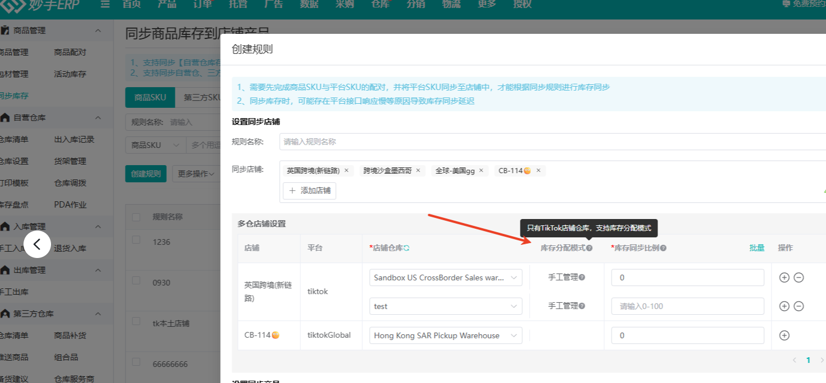Remove 全球-美国gg store tag with its x
Image resolution: width=826 pixels, height=383 pixels.
pos(481,170)
